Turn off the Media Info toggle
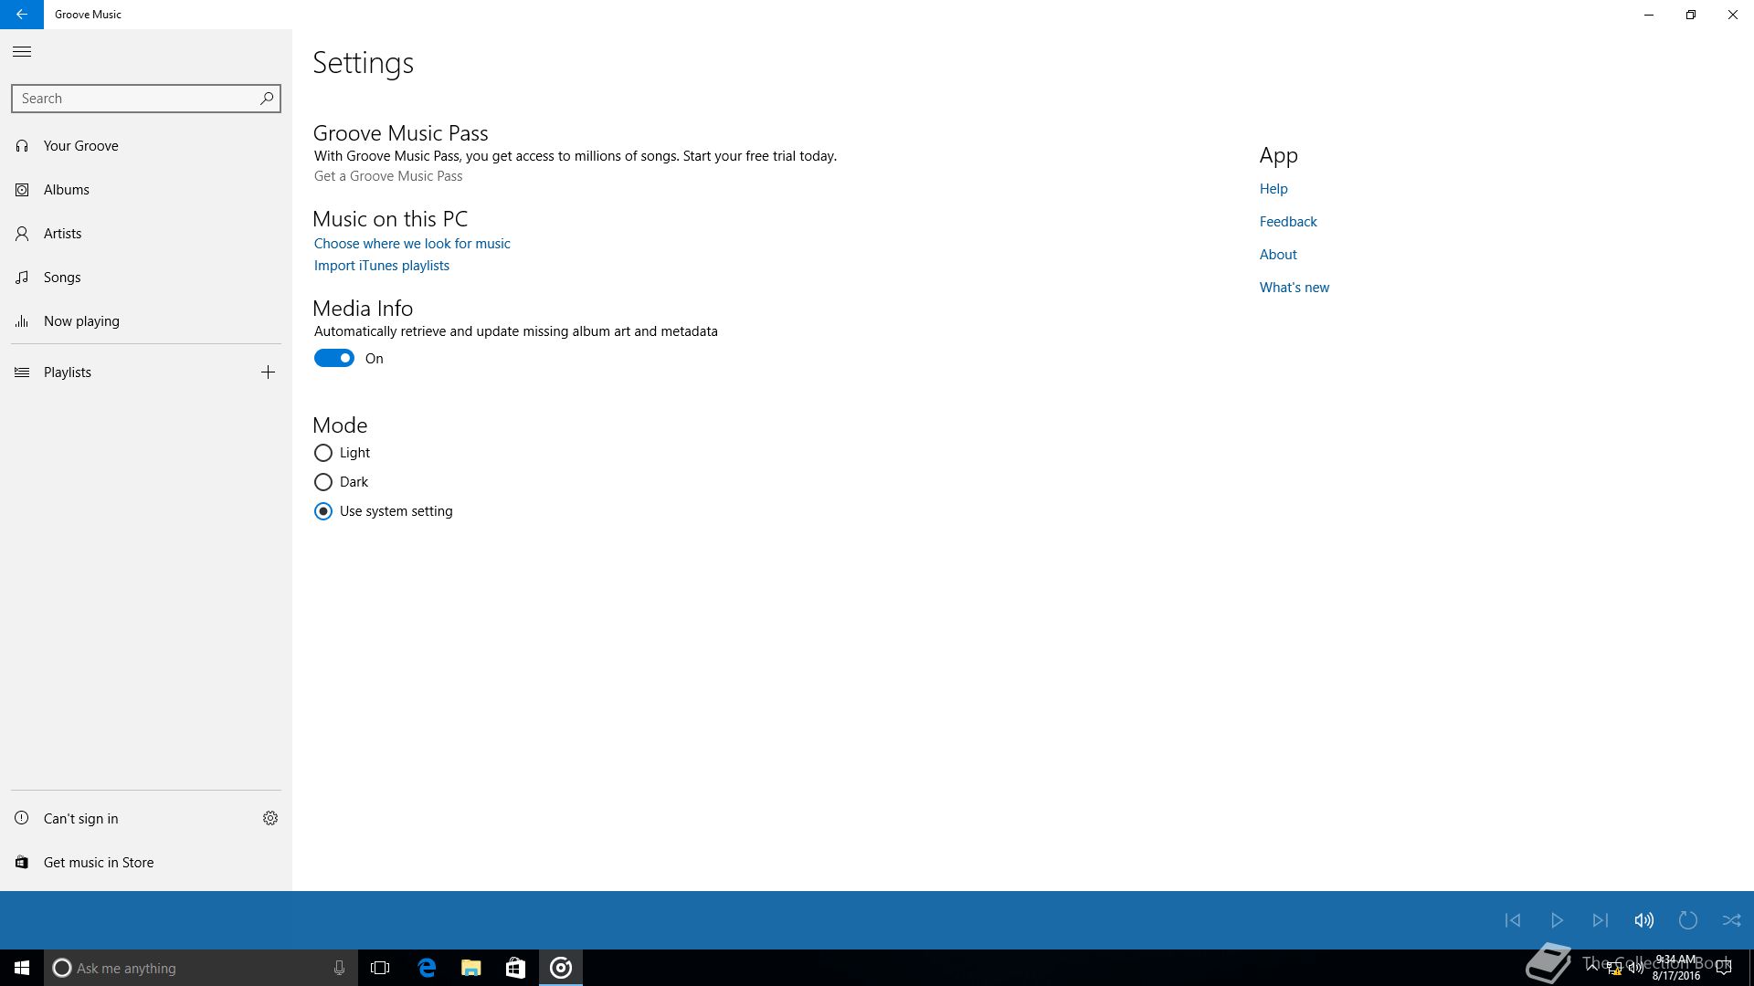Image resolution: width=1754 pixels, height=986 pixels. coord(334,358)
